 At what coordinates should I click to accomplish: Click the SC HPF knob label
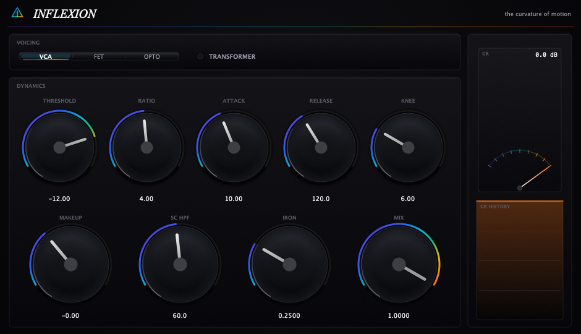[180, 218]
